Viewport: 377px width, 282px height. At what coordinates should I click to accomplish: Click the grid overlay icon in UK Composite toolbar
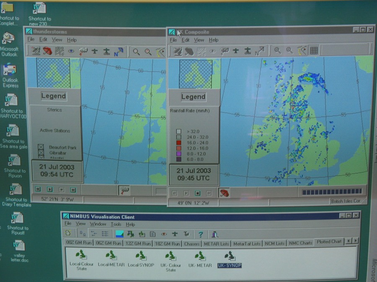pyautogui.click(x=314, y=51)
